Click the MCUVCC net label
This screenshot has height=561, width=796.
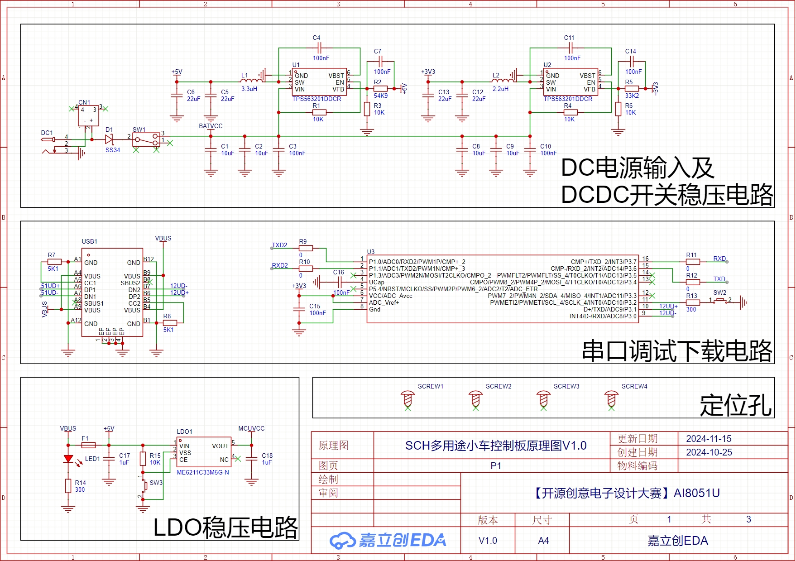coord(251,428)
